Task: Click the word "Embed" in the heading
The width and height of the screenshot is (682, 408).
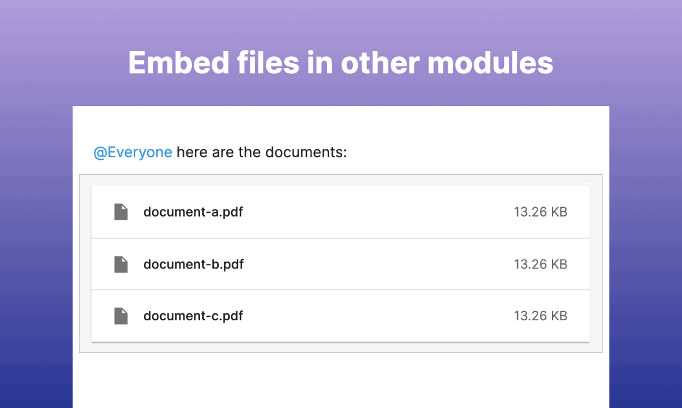Action: [178, 63]
